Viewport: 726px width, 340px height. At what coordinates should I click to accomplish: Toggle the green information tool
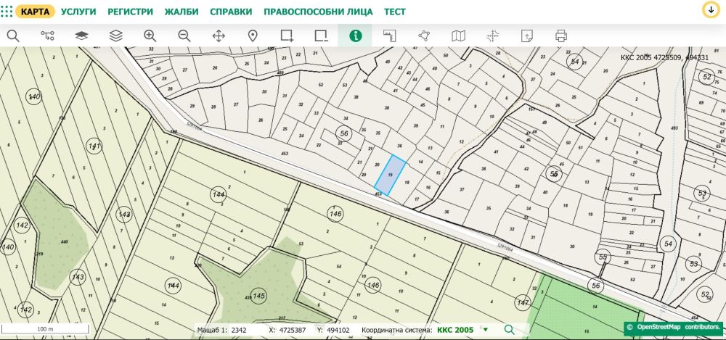tap(355, 36)
